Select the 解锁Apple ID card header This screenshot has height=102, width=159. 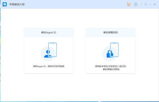(x=49, y=32)
